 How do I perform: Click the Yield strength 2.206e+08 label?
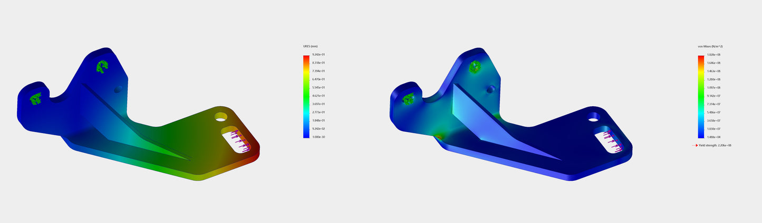(x=715, y=145)
